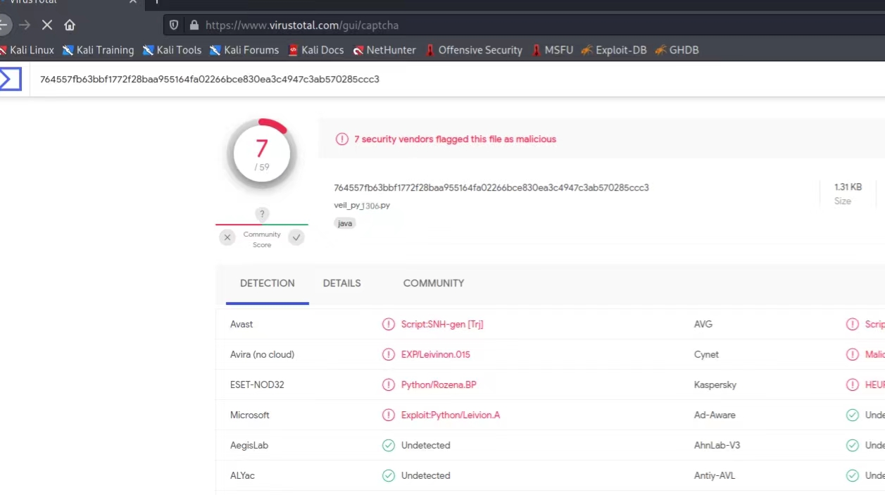Switch to the DETECTION tab

(268, 283)
